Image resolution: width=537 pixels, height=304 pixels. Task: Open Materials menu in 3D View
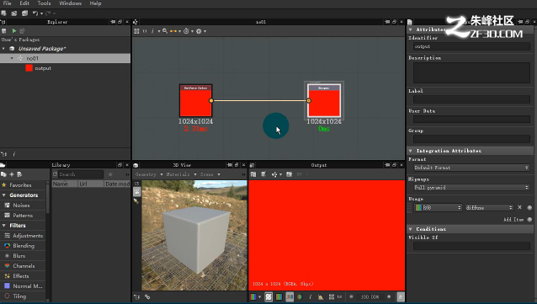[181, 174]
